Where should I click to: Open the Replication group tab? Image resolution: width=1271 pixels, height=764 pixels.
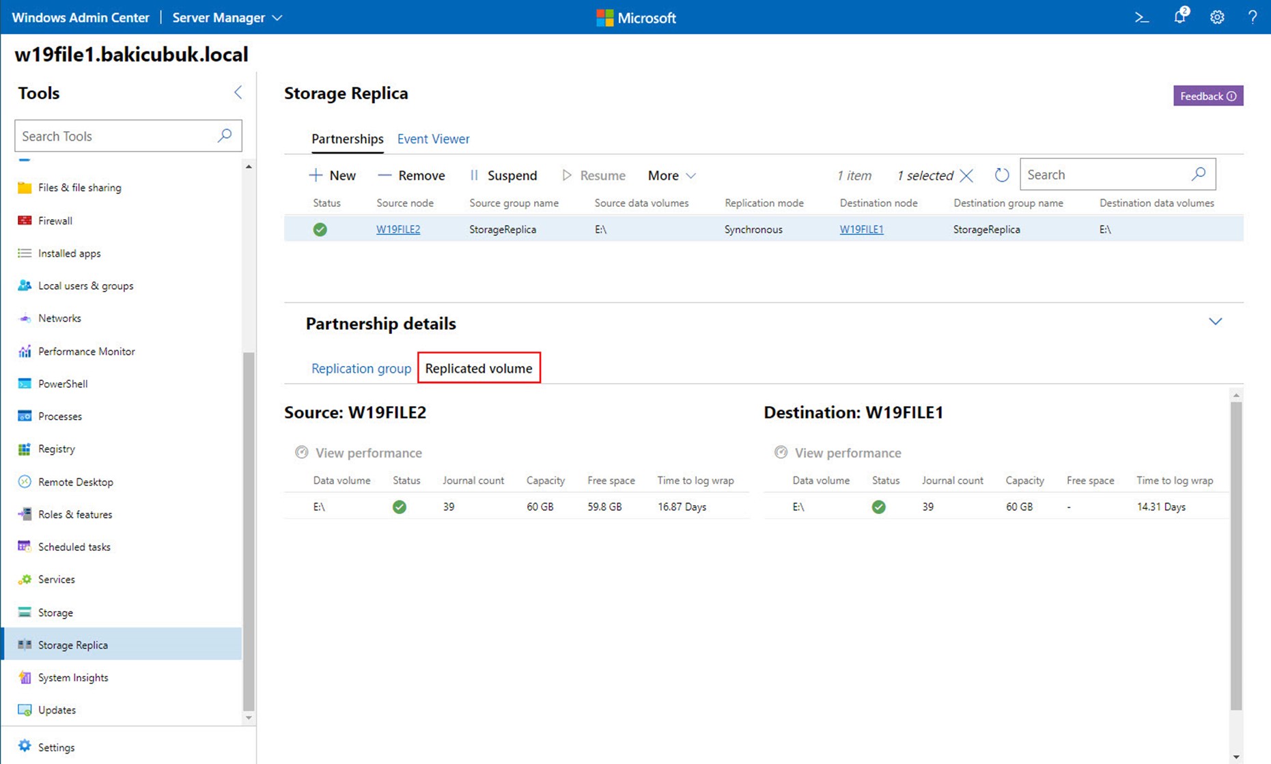(361, 368)
